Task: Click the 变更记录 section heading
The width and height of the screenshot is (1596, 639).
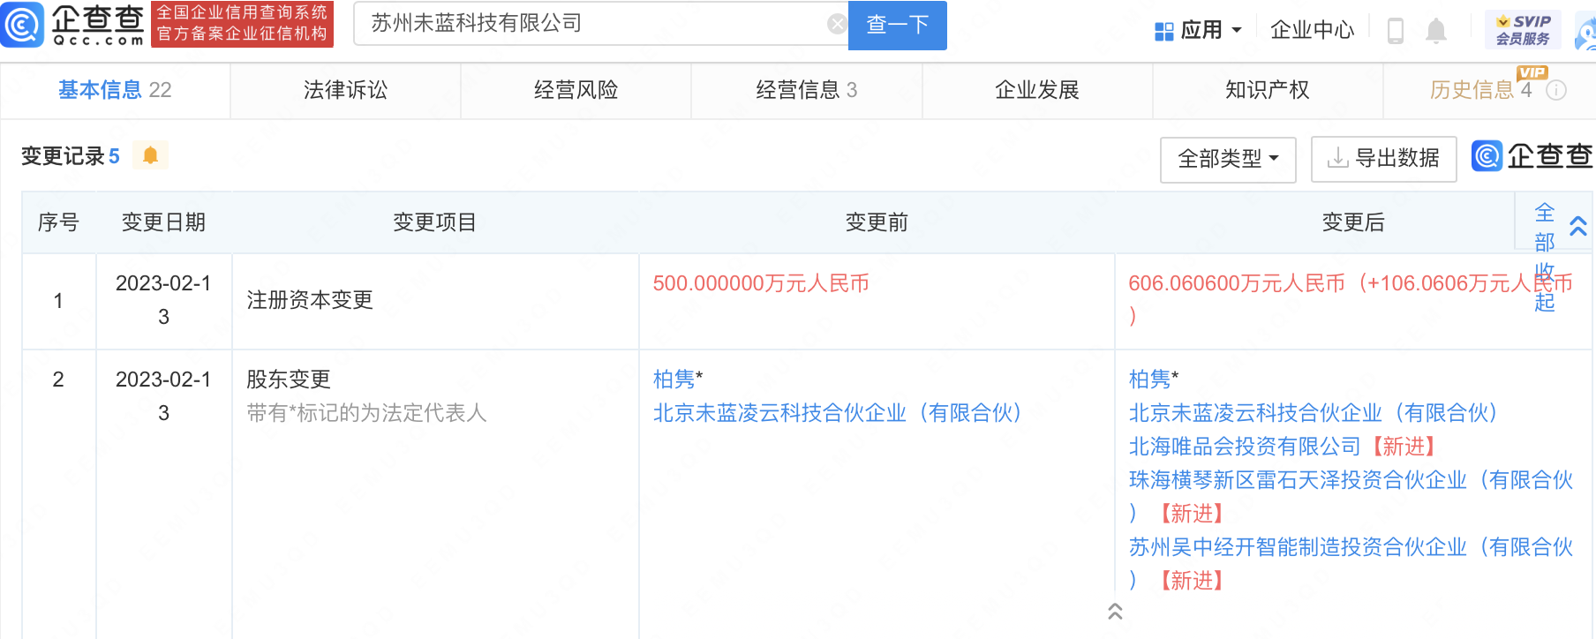Action: coord(63,156)
